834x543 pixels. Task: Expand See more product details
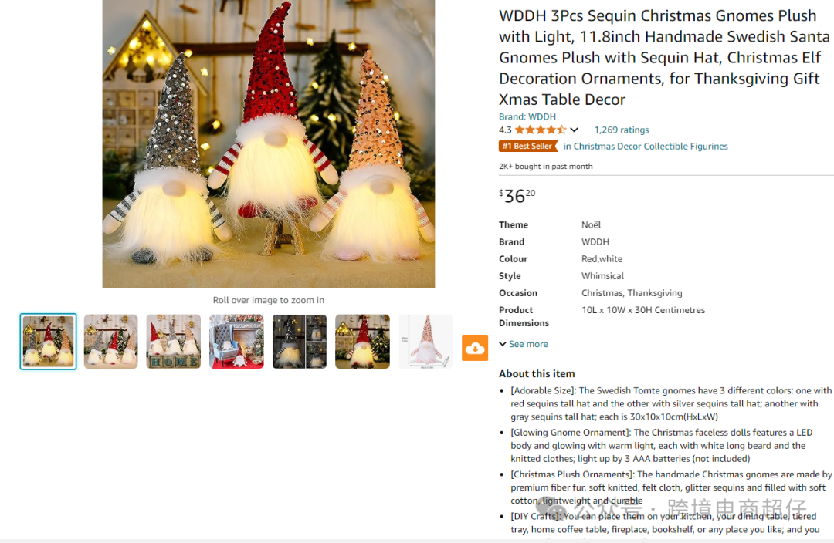(x=524, y=344)
